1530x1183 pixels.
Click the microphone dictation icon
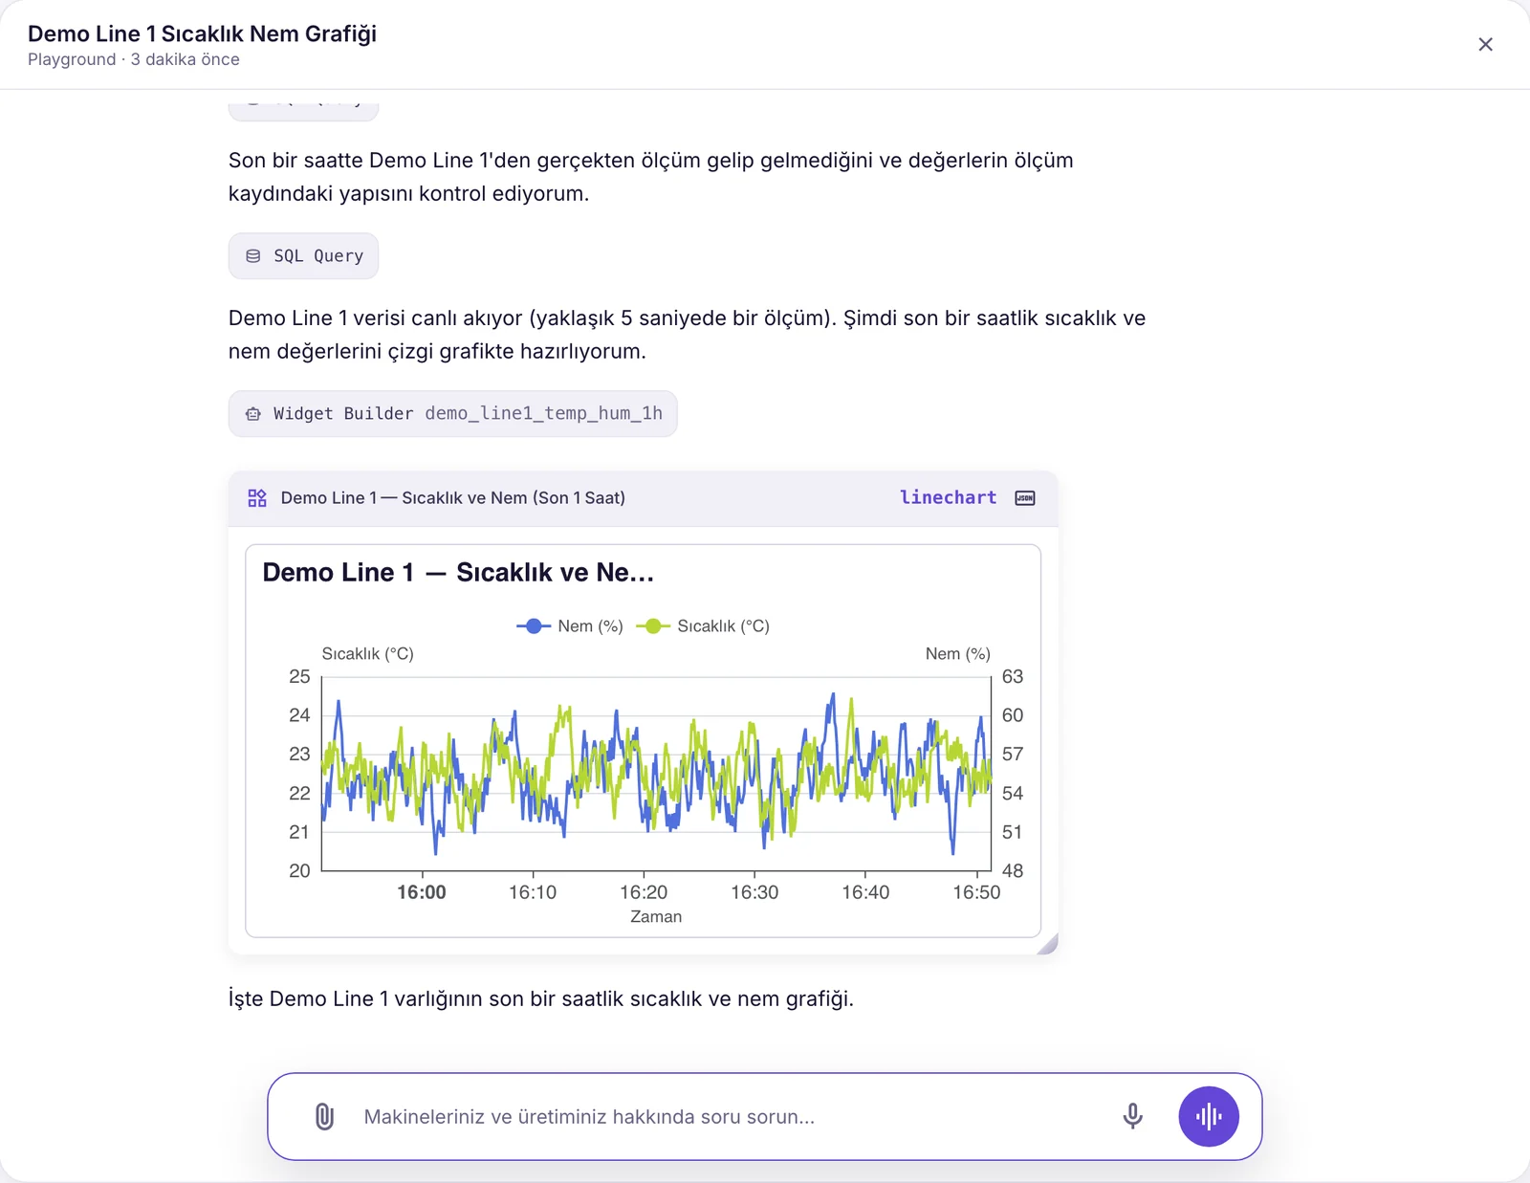pyautogui.click(x=1132, y=1116)
